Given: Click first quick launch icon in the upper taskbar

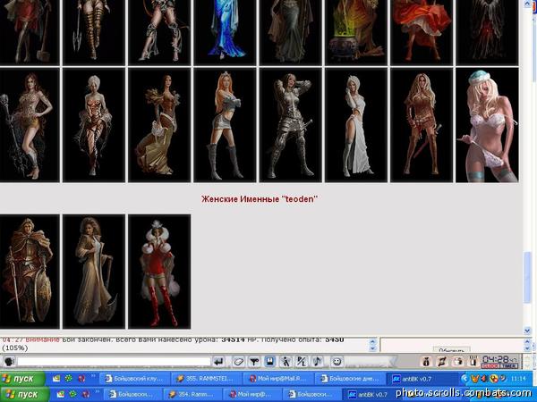Looking at the screenshot, I should pos(56,379).
